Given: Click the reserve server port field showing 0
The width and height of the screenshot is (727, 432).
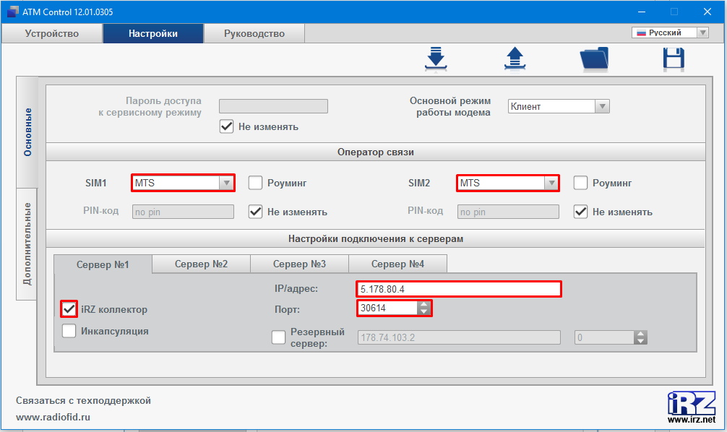Looking at the screenshot, I should click(x=604, y=337).
